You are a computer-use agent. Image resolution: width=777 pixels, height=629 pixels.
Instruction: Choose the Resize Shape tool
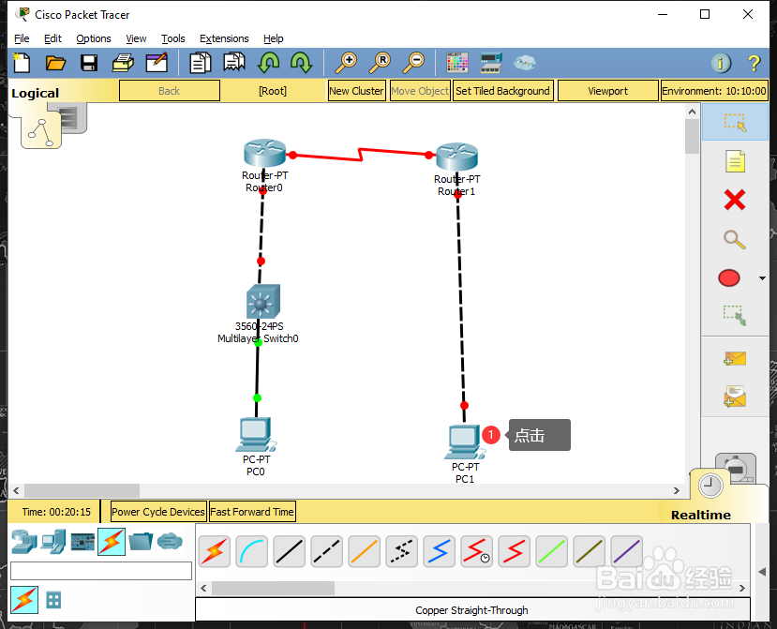click(x=735, y=315)
